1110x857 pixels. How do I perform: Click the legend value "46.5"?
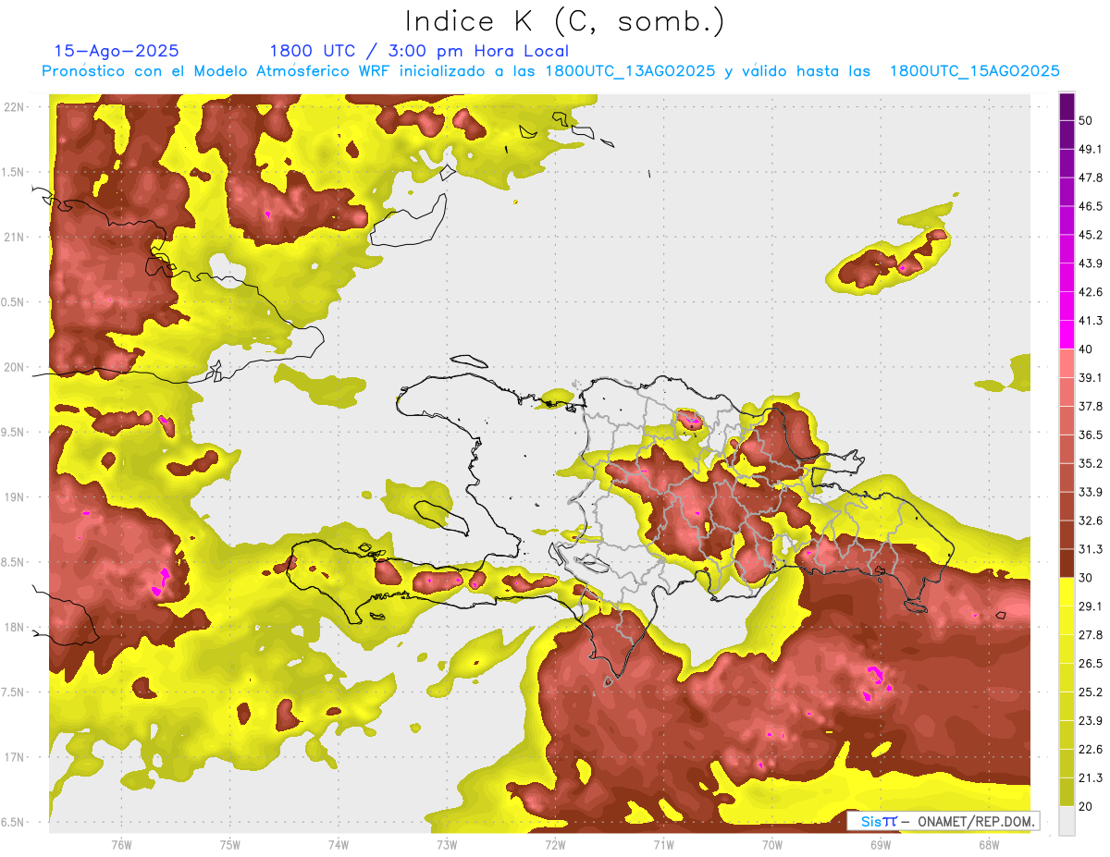pyautogui.click(x=1091, y=206)
